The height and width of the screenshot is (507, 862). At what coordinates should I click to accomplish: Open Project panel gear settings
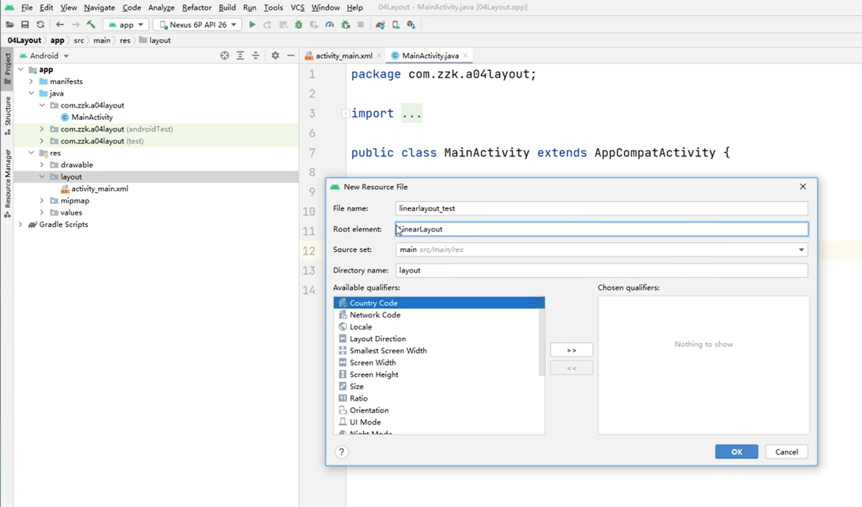(275, 55)
